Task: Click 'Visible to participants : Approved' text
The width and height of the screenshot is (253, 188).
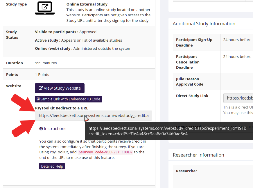Action: point(66,32)
